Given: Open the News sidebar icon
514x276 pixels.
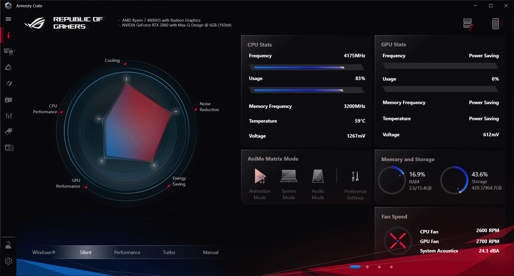Looking at the screenshot, I should coord(9,148).
